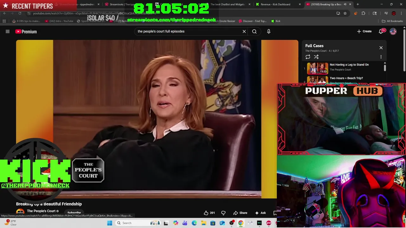Like the video with 391 likes
406x228 pixels.
click(209, 213)
